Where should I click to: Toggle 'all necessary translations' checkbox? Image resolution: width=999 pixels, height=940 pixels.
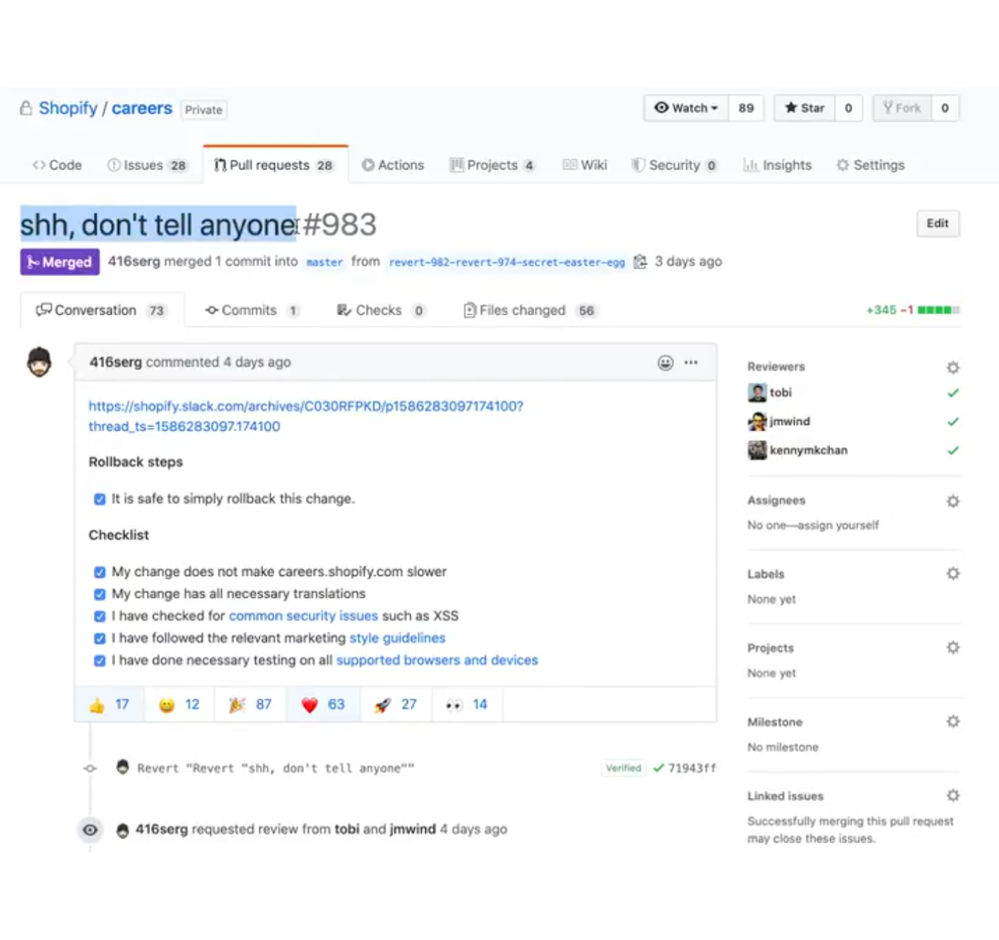pos(99,594)
